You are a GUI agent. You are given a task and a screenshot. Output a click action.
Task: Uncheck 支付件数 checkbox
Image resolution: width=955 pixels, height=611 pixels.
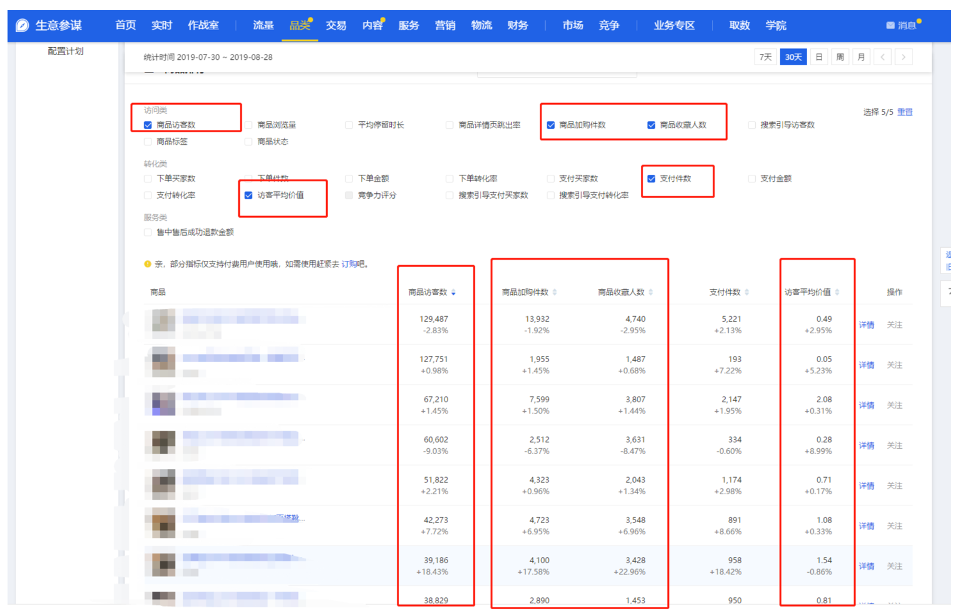pos(651,179)
